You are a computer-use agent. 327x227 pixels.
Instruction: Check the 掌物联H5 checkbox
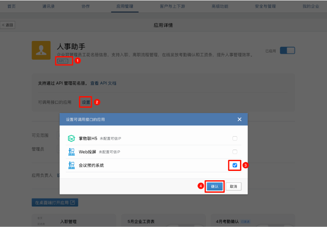(235, 138)
